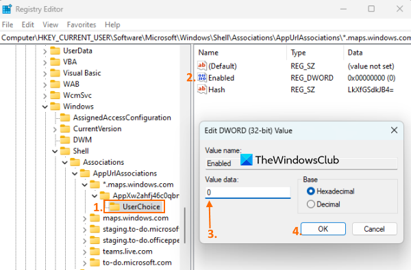Click the DWM folder icon
The width and height of the screenshot is (411, 270).
tap(65, 140)
